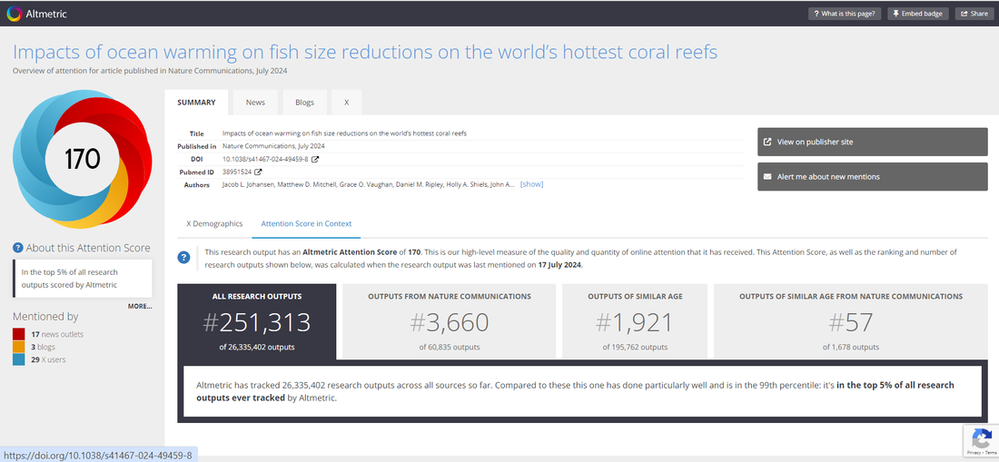Expand the MORE... attention score details

click(140, 306)
